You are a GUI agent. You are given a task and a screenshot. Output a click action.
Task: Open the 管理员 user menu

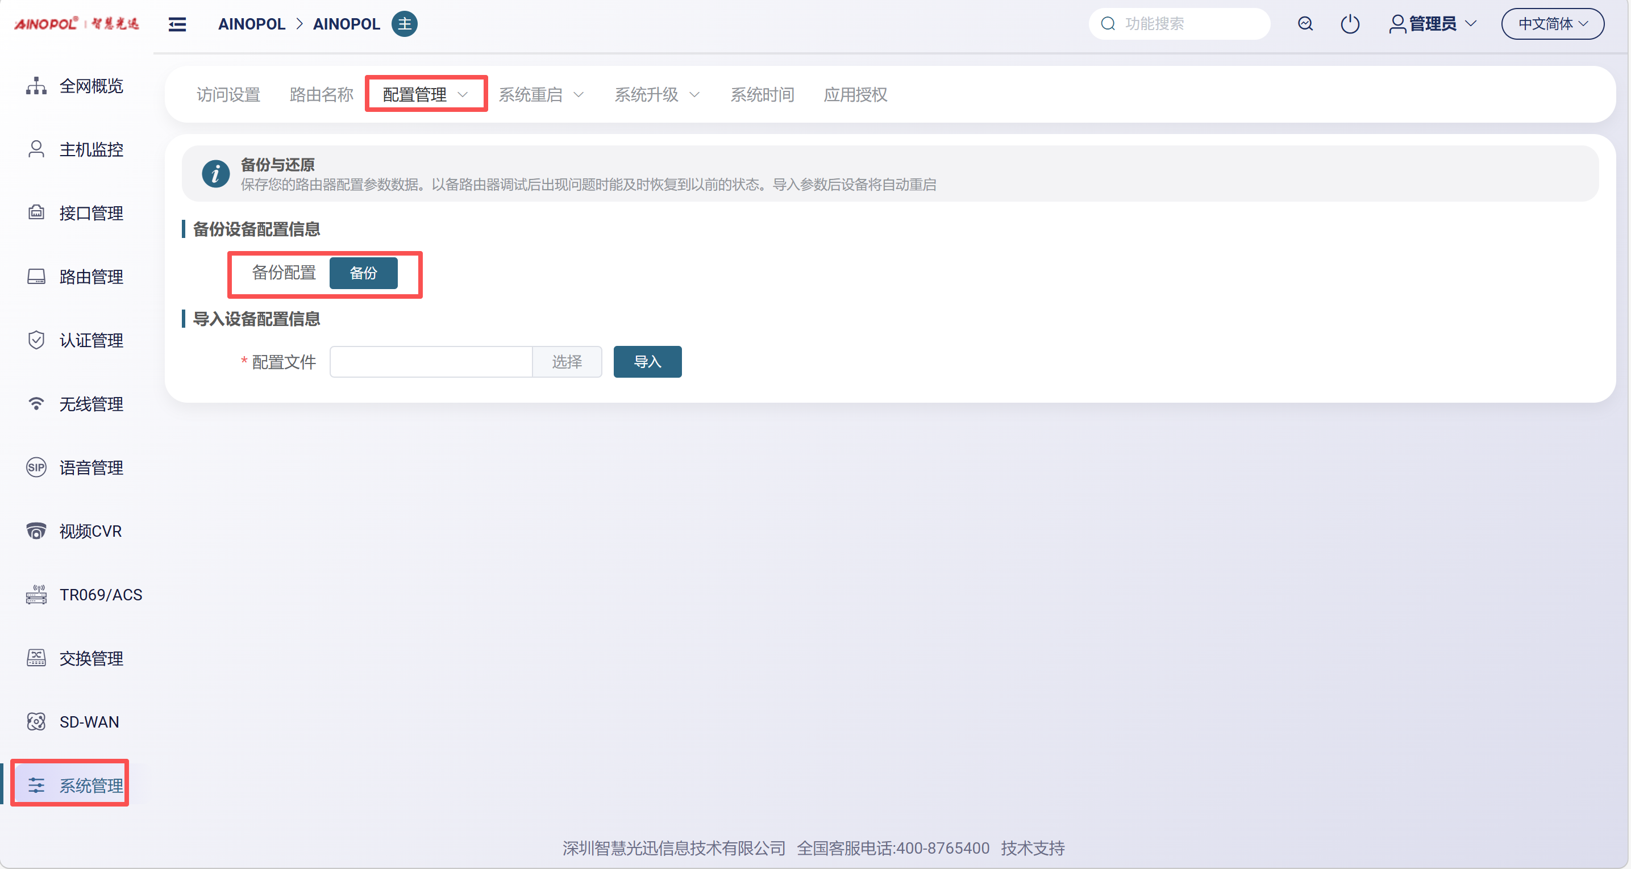[1433, 24]
